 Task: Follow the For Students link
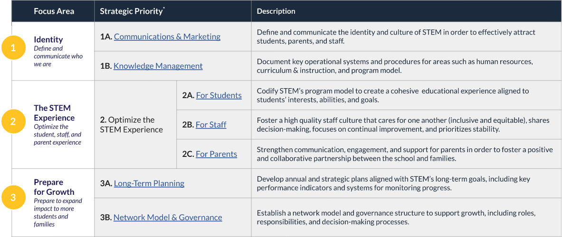pos(219,95)
